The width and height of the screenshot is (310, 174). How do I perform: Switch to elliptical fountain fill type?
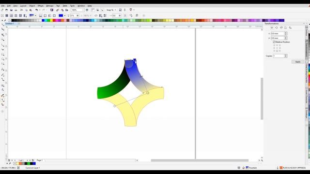(x=45, y=15)
